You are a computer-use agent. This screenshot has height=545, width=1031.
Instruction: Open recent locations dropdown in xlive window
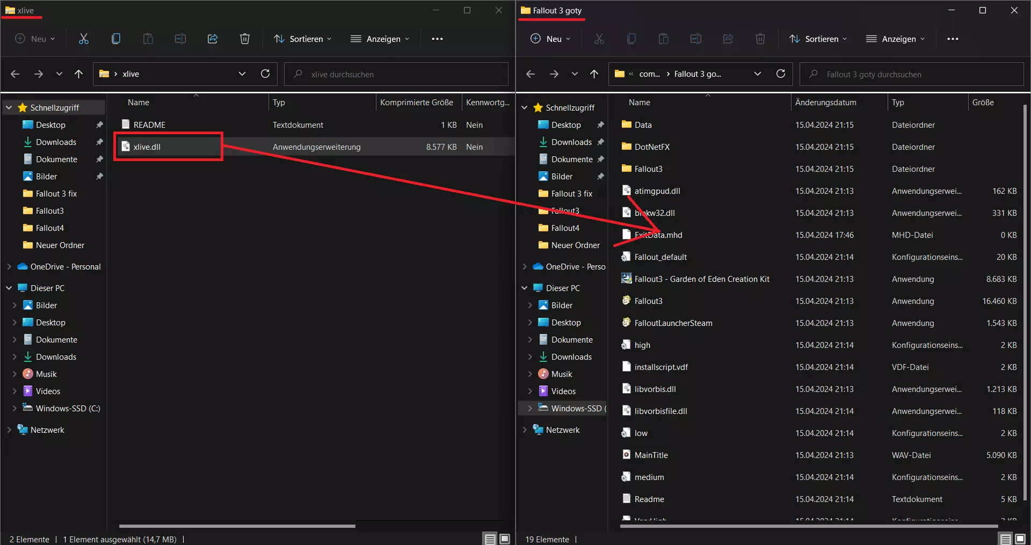click(59, 74)
